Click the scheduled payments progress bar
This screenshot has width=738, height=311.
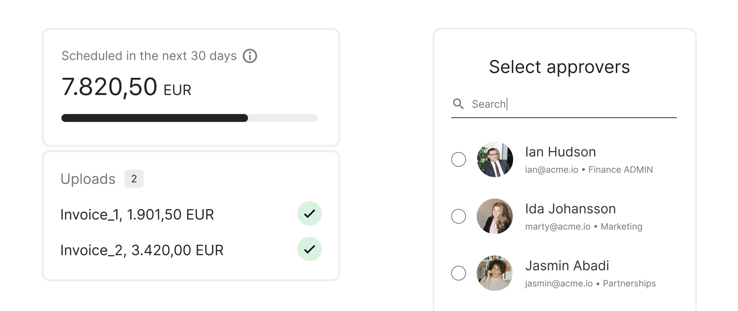pyautogui.click(x=189, y=118)
